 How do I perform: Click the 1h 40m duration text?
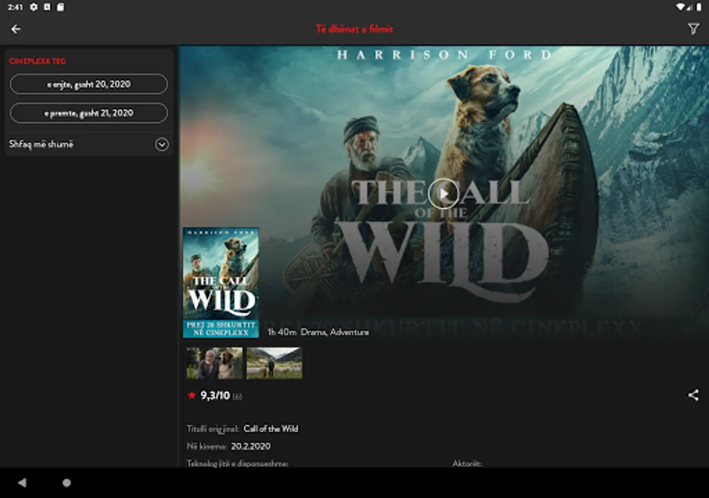point(281,332)
